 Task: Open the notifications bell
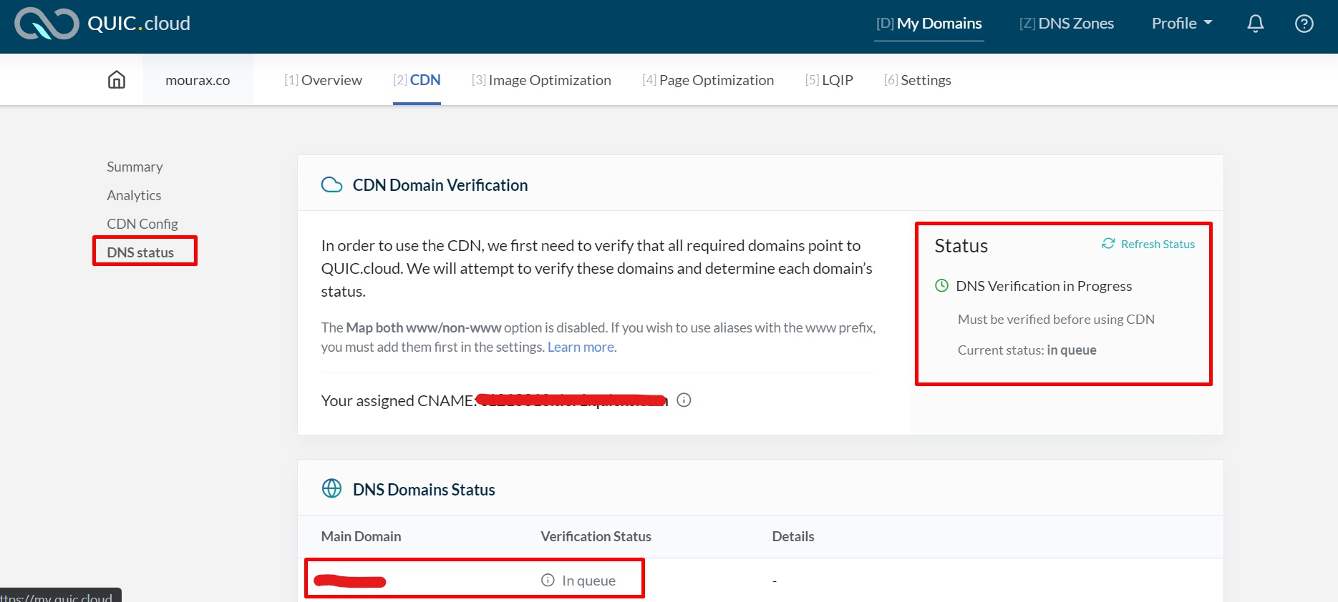[x=1256, y=24]
